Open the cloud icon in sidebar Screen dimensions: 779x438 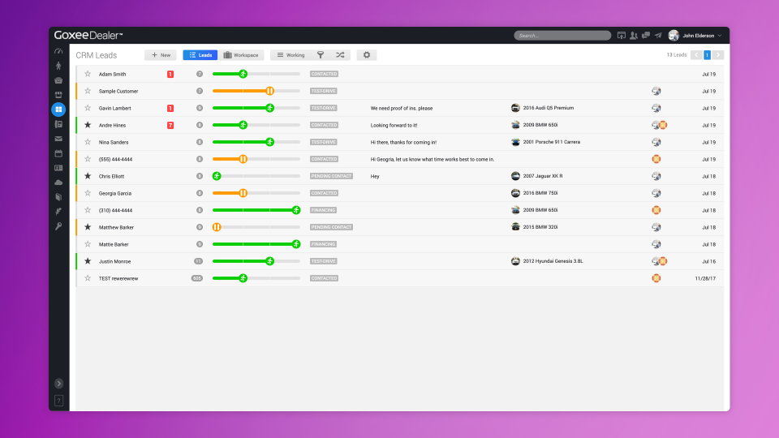pos(58,182)
